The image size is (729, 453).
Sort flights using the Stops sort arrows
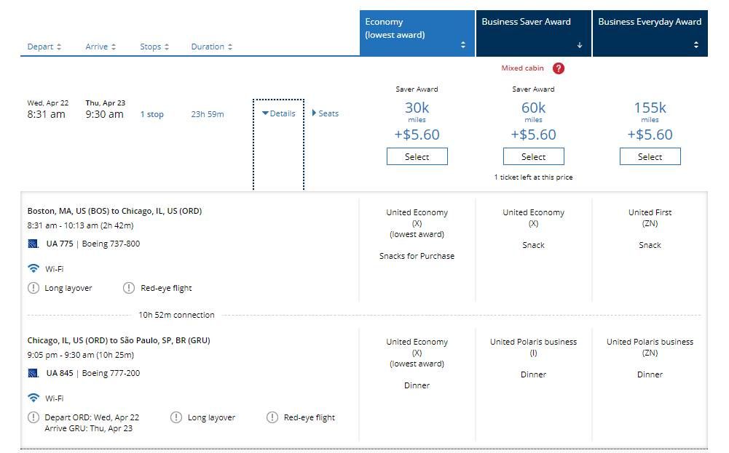(x=167, y=47)
